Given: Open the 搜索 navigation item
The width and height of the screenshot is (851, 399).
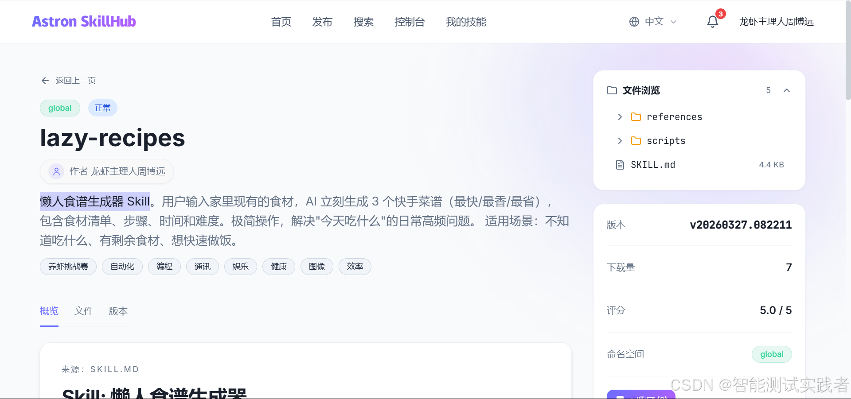Looking at the screenshot, I should [363, 22].
